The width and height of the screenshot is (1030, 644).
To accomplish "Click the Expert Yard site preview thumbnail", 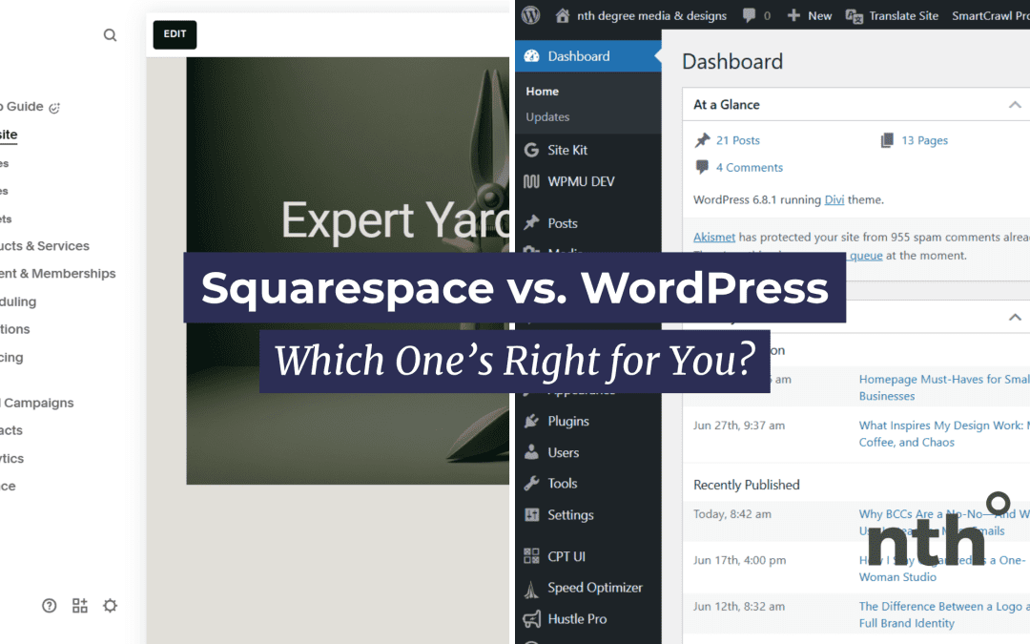I will pyautogui.click(x=347, y=271).
